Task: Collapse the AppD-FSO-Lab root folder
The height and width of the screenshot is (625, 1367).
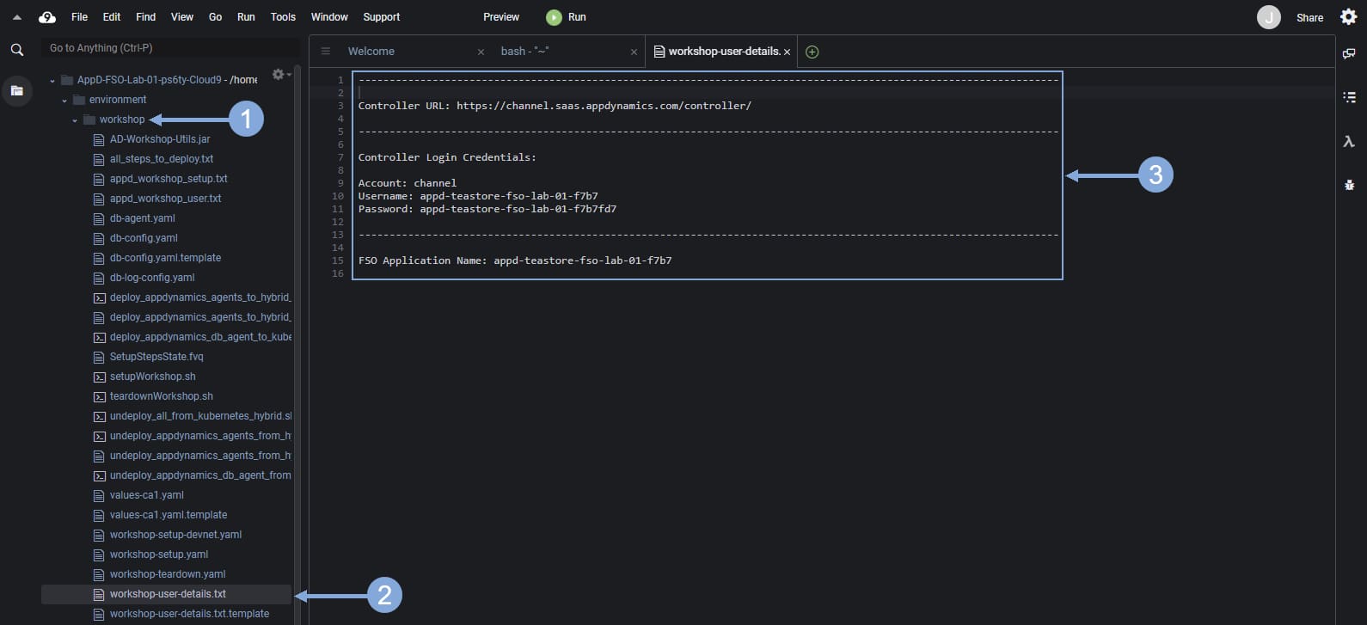Action: (x=53, y=81)
